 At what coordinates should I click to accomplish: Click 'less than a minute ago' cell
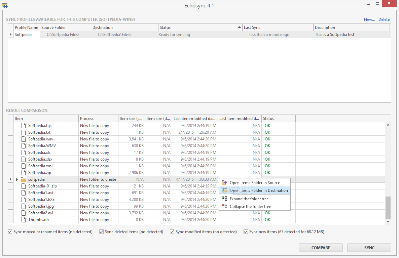coord(278,35)
